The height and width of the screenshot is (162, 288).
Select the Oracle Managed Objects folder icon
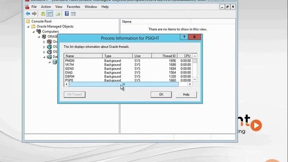(33, 27)
